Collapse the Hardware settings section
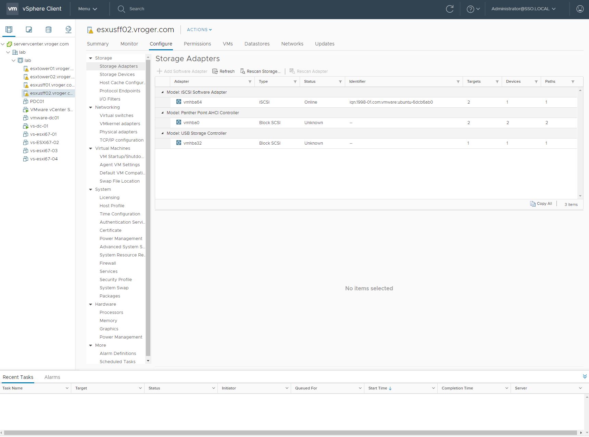589x437 pixels. [91, 304]
